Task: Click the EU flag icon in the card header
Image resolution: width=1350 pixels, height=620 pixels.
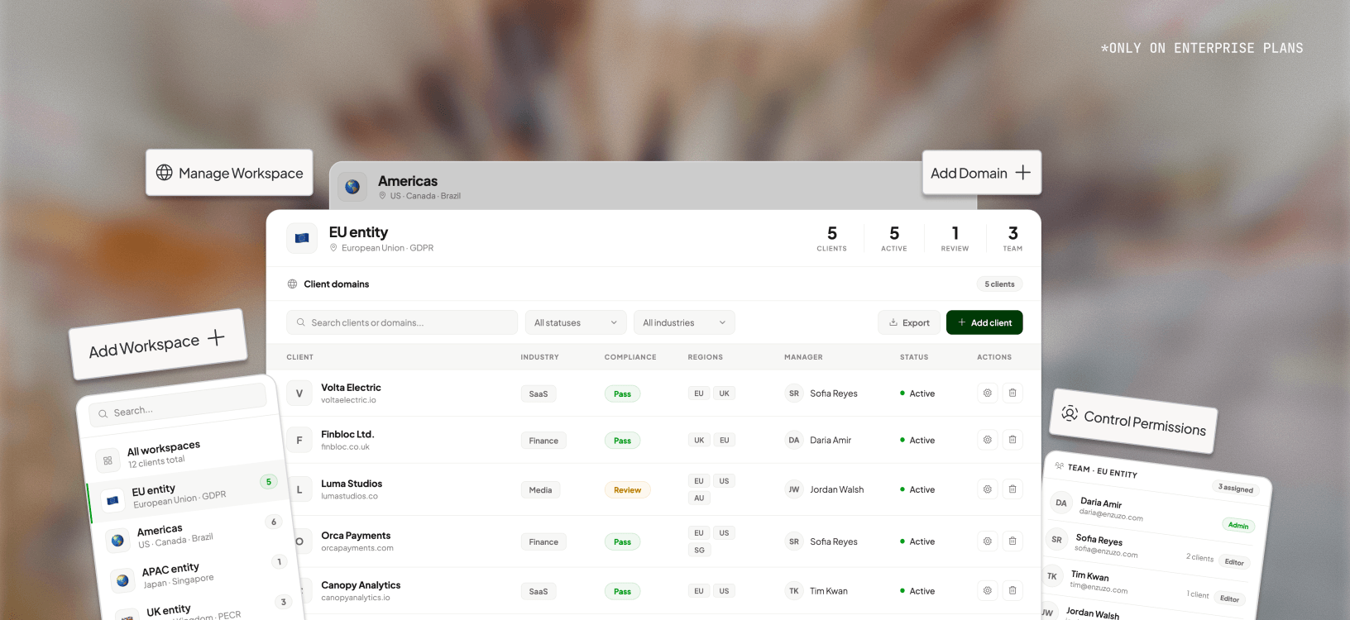Action: point(302,238)
